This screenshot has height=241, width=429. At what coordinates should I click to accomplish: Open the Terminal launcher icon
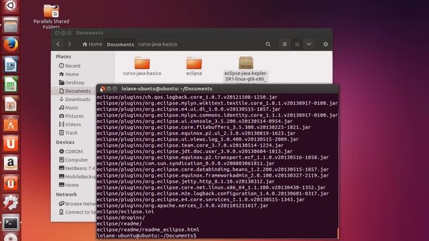point(11,223)
